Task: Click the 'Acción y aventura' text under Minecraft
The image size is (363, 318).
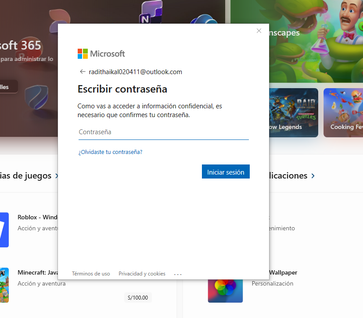Action: coord(41,283)
